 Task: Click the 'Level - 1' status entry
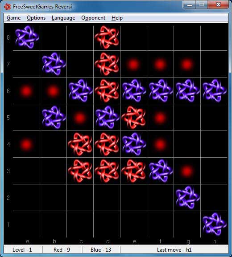[x=22, y=250]
